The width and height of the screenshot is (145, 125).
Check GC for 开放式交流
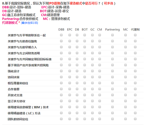coord(93,95)
